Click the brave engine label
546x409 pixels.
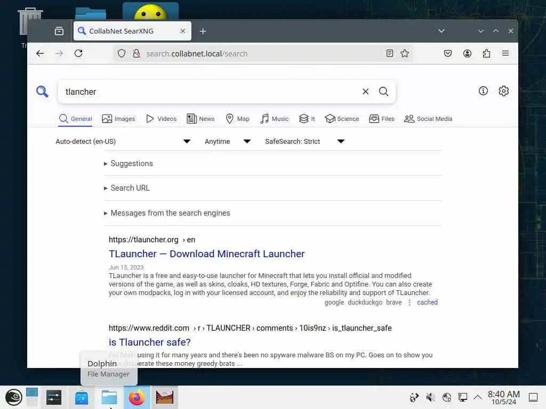tap(394, 302)
